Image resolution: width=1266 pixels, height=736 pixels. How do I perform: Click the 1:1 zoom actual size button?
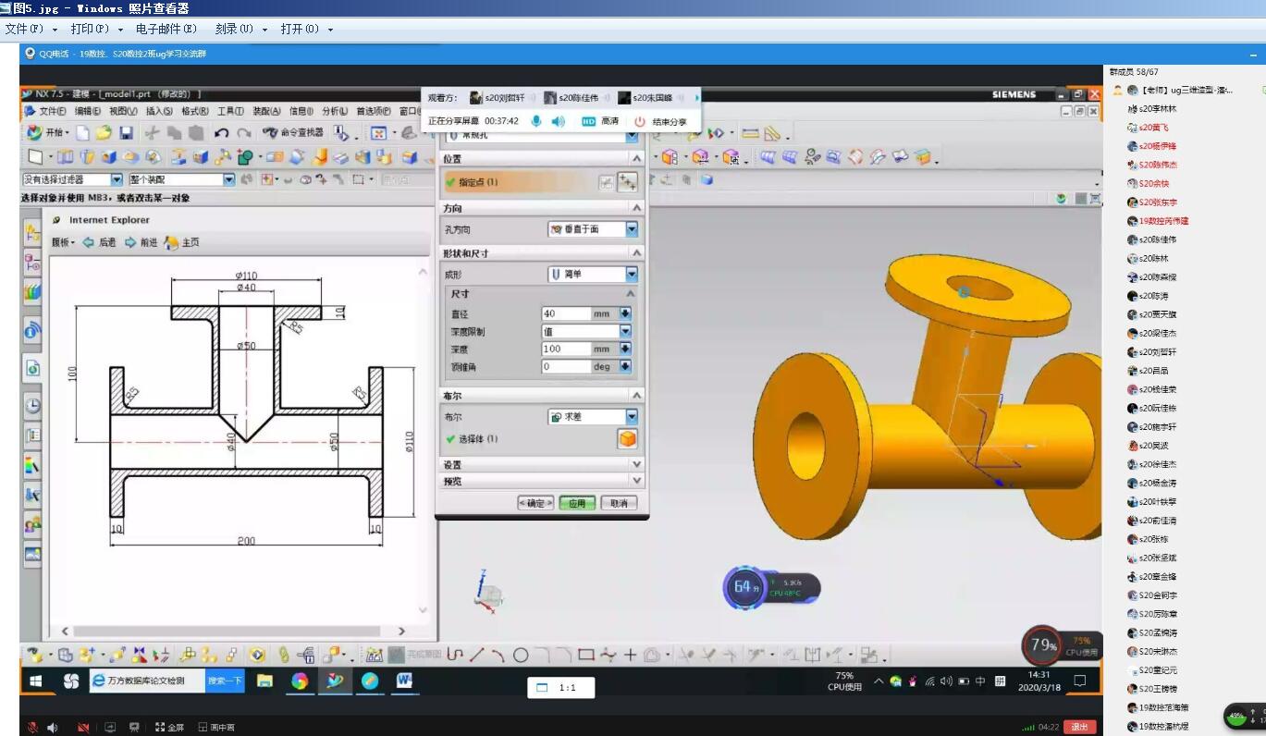tap(561, 688)
